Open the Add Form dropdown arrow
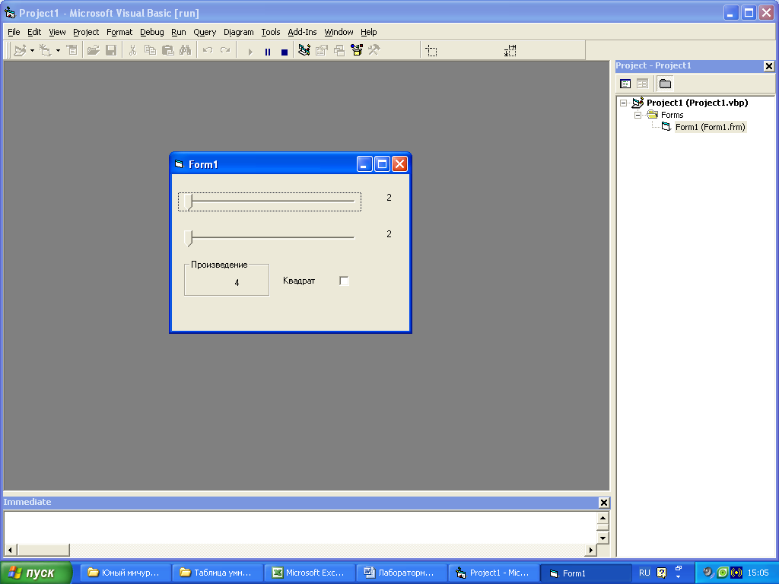 pyautogui.click(x=58, y=52)
